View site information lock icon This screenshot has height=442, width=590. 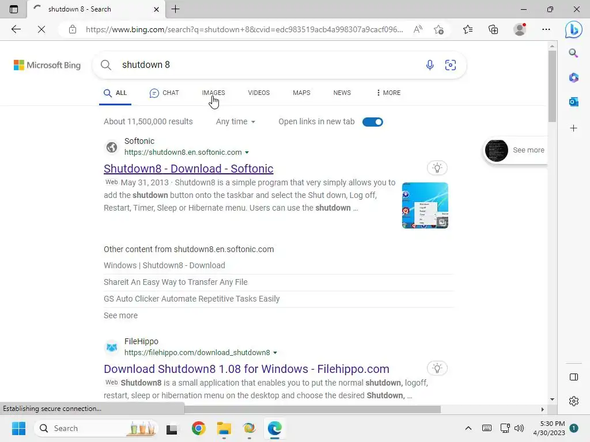(73, 29)
